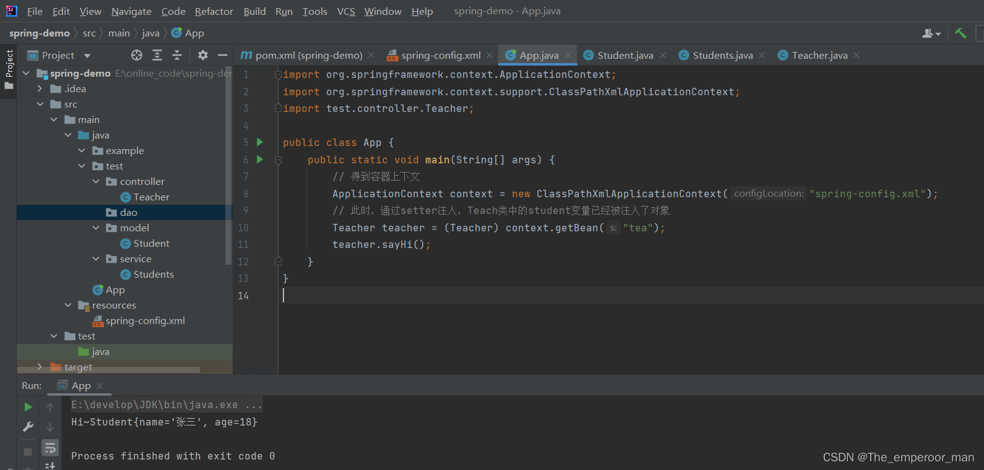Click the IntelliJ IDEA logo icon
Image resolution: width=984 pixels, height=470 pixels.
pyautogui.click(x=11, y=11)
